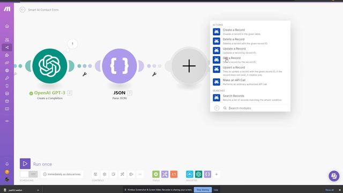The height and width of the screenshot is (193, 343).
Task: Select 'Delete a Record' action
Action: (250, 41)
